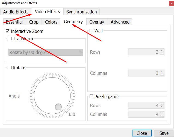174x137 pixels.
Task: Increase Puzzle game Rows value
Action: 162,104
